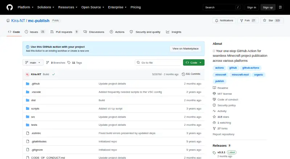Open the Solutions navigation menu
The image size is (290, 159).
(46, 7)
